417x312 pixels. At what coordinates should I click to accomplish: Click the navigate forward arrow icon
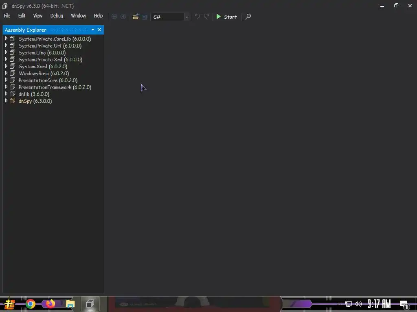click(x=123, y=17)
